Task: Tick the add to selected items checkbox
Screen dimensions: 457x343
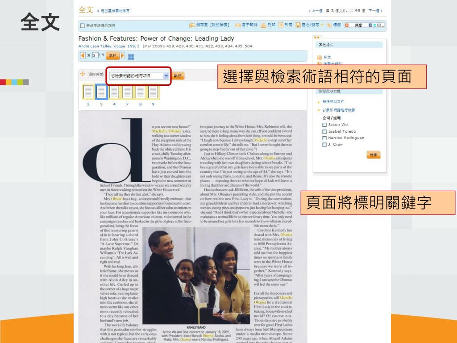Action: [x=82, y=25]
